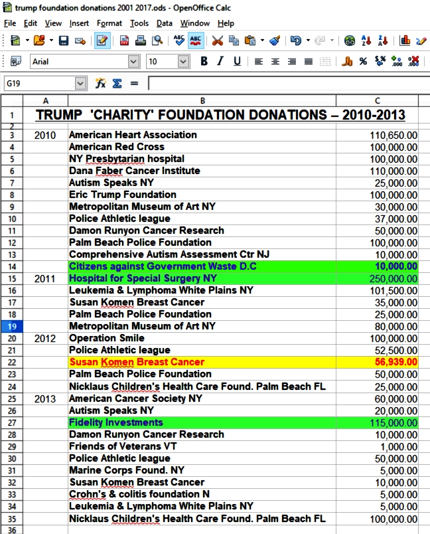The image size is (430, 534).
Task: Click the Hyperlink globe icon
Action: [350, 41]
